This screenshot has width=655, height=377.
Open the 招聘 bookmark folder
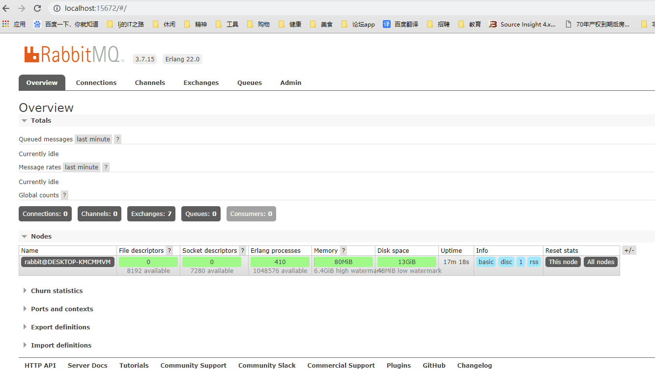(438, 24)
